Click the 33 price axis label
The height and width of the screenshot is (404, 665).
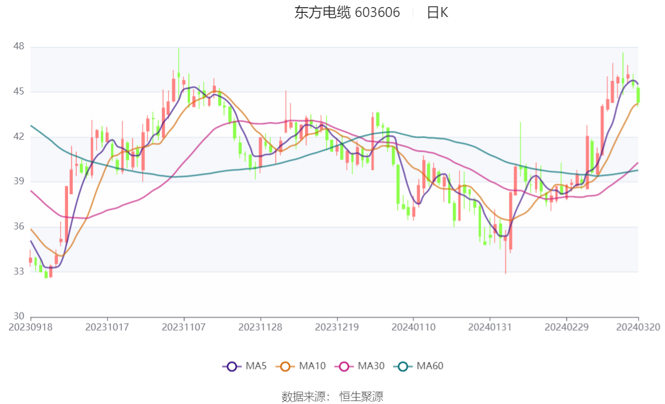point(19,271)
